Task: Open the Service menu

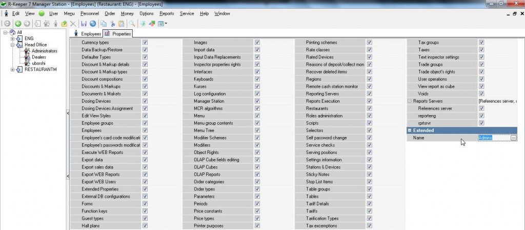Action: point(187,14)
